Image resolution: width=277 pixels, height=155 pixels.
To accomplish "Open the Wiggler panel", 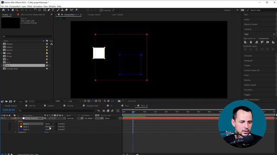I will [x=247, y=95].
